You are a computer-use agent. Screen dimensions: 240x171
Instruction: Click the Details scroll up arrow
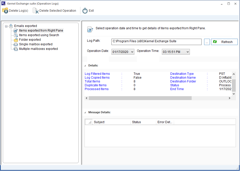[234, 74]
